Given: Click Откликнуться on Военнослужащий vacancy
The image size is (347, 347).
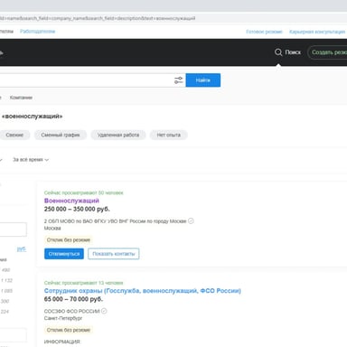Looking at the screenshot, I should click(x=64, y=254).
